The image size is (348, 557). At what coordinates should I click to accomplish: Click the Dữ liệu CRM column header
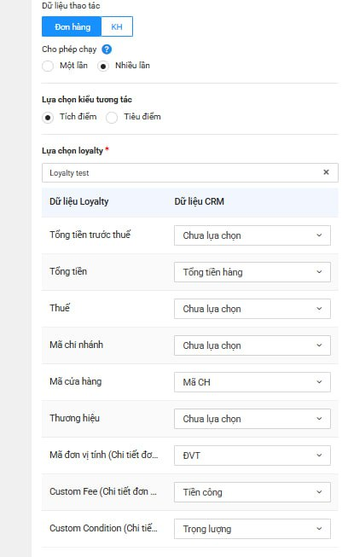tap(200, 201)
